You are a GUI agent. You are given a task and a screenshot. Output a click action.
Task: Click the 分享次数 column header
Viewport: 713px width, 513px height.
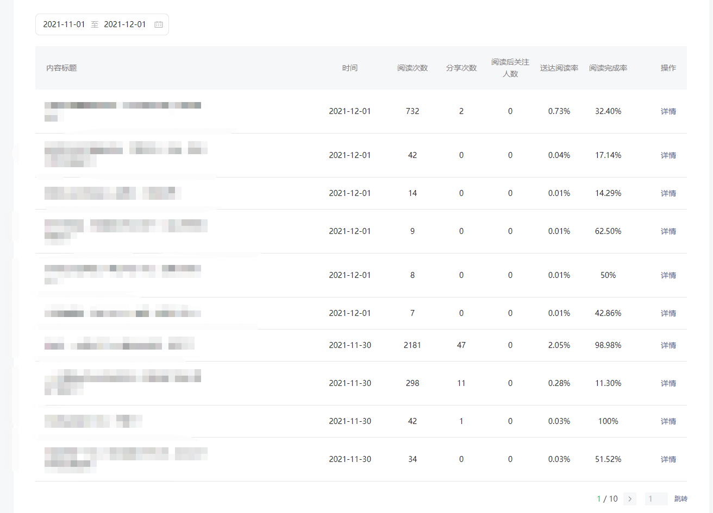pyautogui.click(x=461, y=68)
